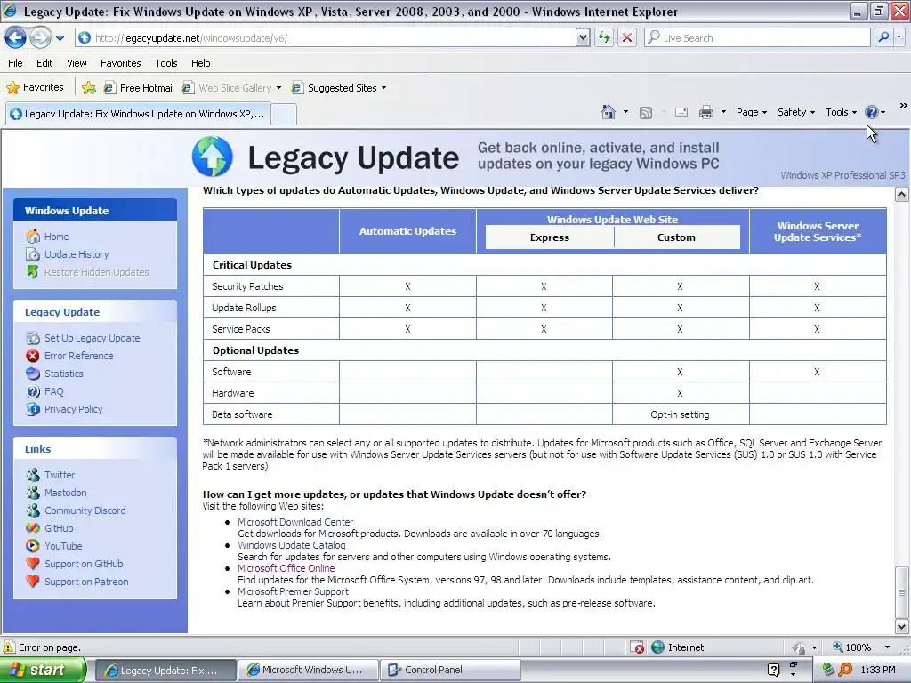Open the Free Hotmail favorite
Viewport: 911px width, 683px height.
point(139,88)
